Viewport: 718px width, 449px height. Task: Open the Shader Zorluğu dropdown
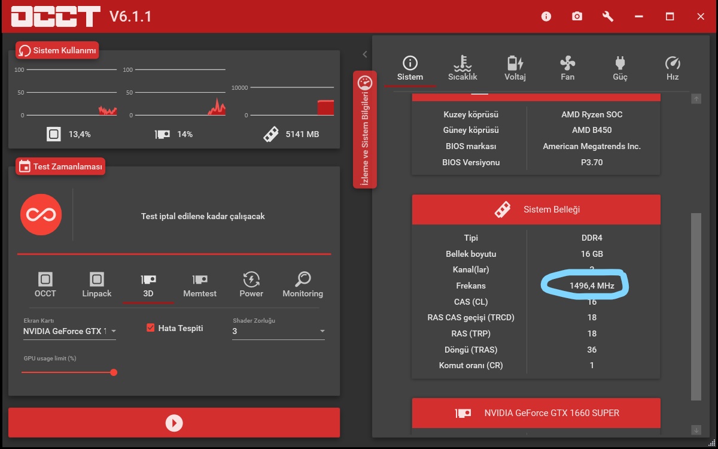pyautogui.click(x=278, y=331)
